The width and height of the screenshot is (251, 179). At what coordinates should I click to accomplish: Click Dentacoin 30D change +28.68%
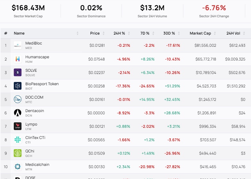(x=172, y=113)
